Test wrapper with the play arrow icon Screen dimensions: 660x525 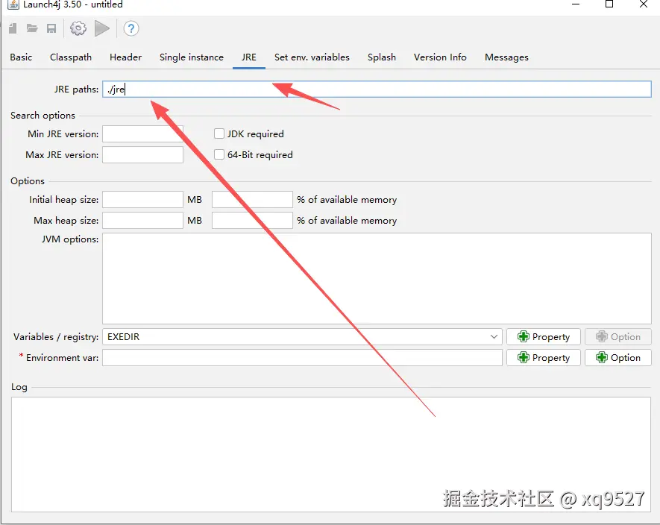(x=102, y=28)
